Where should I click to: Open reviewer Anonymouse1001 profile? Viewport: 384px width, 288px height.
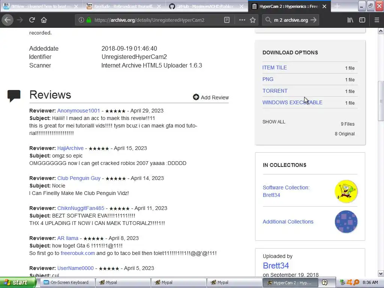[78, 111]
